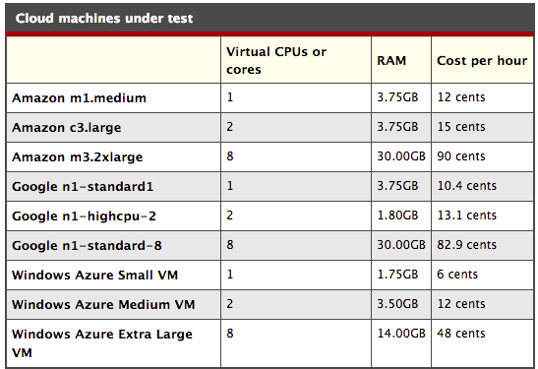Click the Amazon m3.2xlarge row label

coord(78,157)
